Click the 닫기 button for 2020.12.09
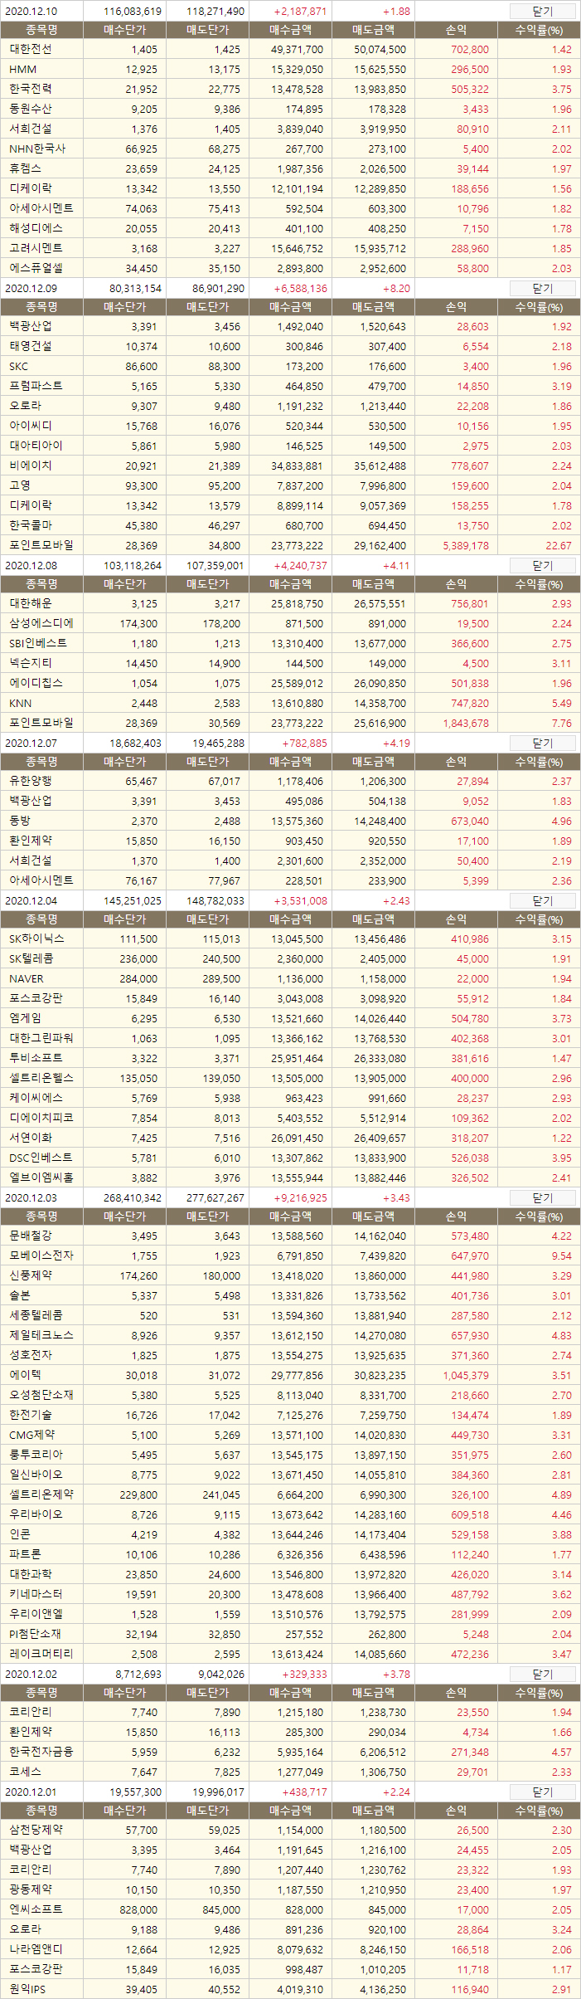581x1999 pixels. click(542, 289)
